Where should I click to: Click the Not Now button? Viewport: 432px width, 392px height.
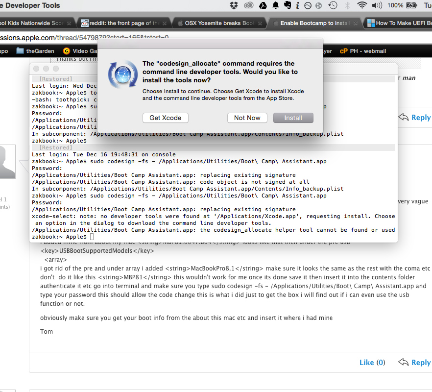point(247,118)
